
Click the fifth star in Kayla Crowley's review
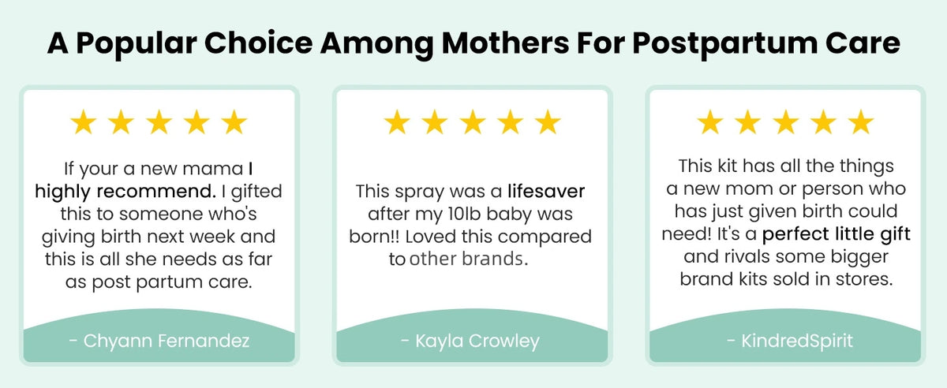(x=548, y=122)
